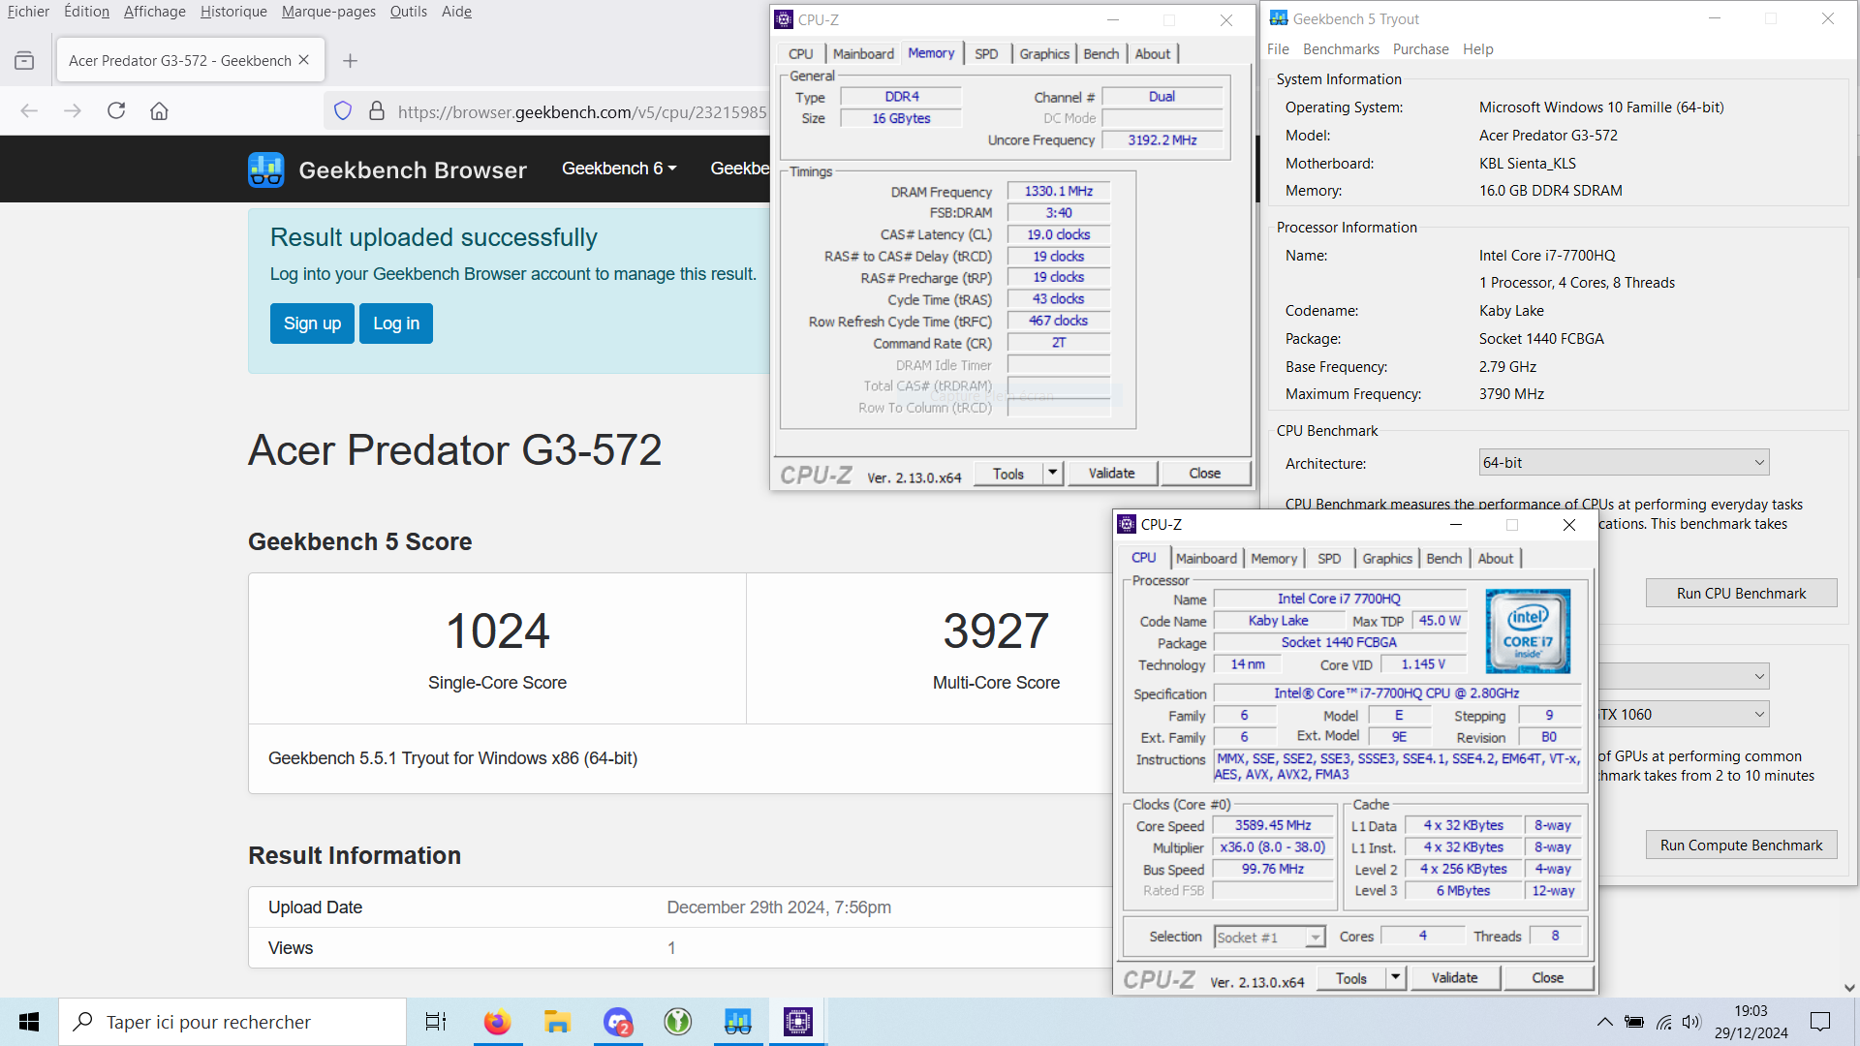This screenshot has height=1046, width=1860.
Task: Click the Firefox forward arrow
Action: [73, 111]
